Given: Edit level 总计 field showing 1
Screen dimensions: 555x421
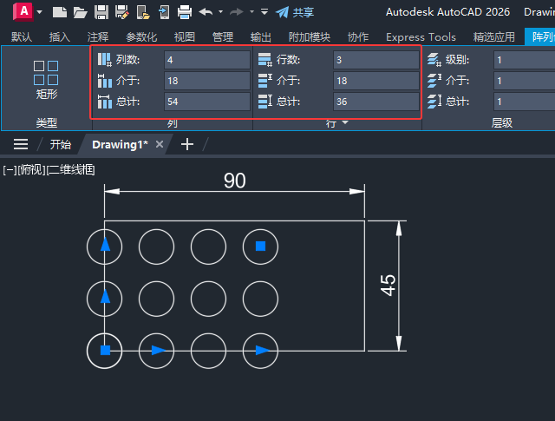Looking at the screenshot, I should (x=524, y=102).
